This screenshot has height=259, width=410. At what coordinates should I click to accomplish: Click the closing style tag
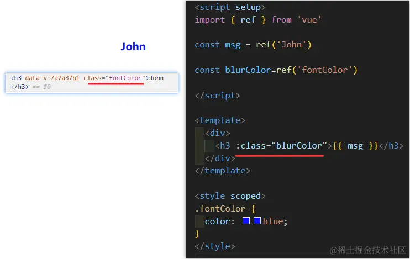(x=215, y=246)
